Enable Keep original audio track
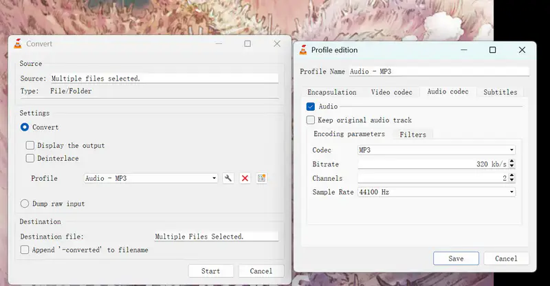The width and height of the screenshot is (550, 286). (311, 120)
